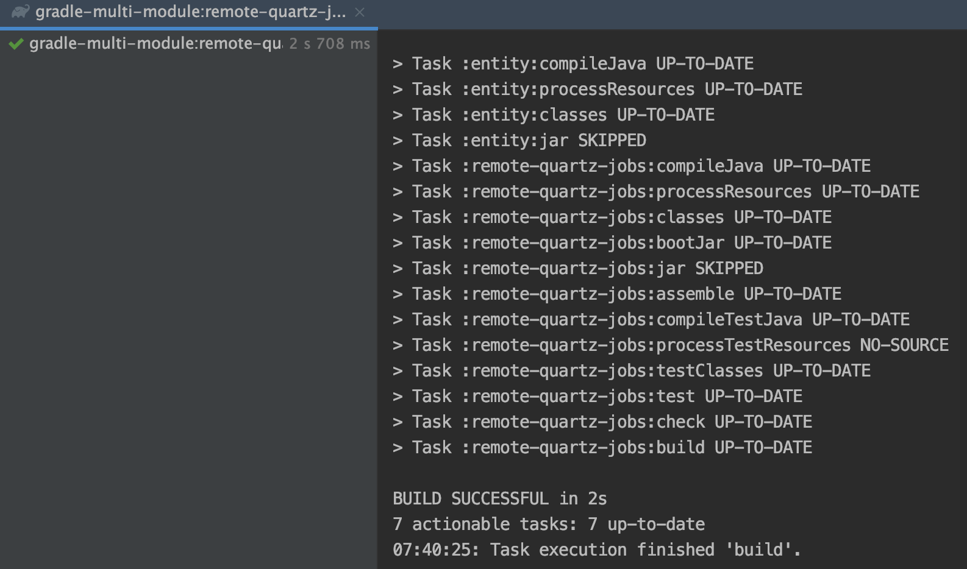
Task: Click the 'BUILD SUCCESSFUL in 2s' message
Action: point(500,498)
